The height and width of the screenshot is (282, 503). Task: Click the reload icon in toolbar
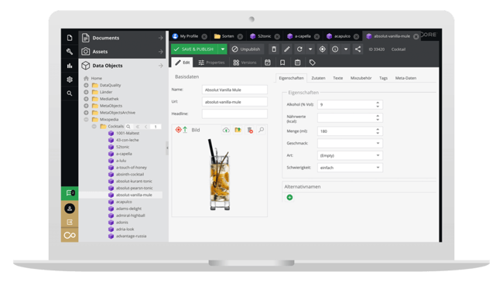[299, 49]
